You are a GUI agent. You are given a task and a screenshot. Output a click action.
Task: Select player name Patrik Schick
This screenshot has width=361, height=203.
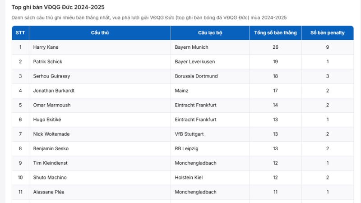pyautogui.click(x=47, y=62)
